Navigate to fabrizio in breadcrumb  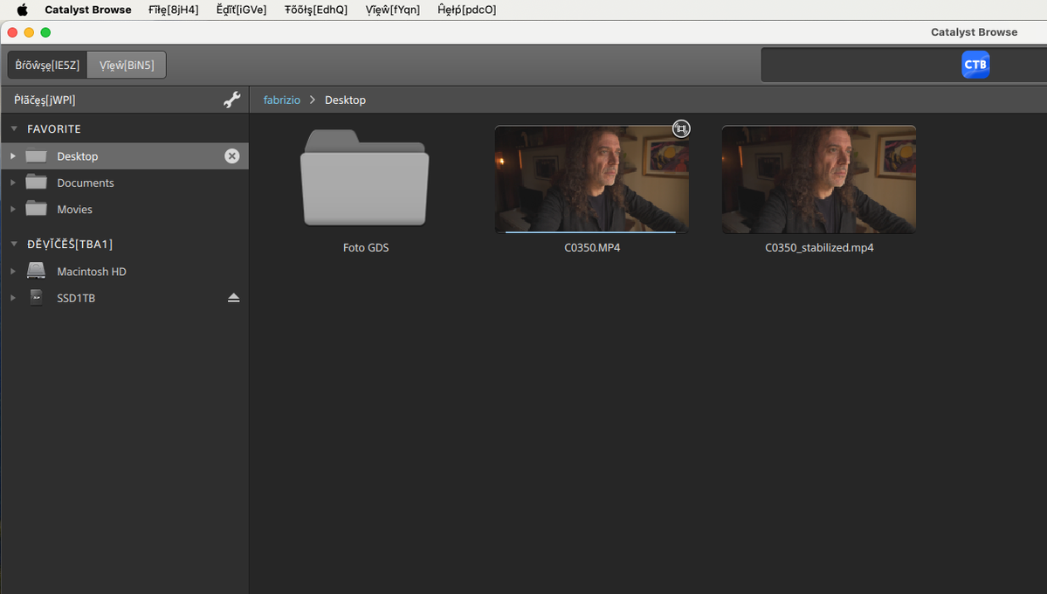[281, 100]
